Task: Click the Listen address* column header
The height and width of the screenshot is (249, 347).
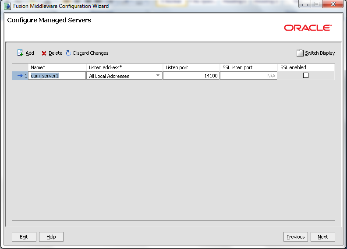Action: click(124, 67)
